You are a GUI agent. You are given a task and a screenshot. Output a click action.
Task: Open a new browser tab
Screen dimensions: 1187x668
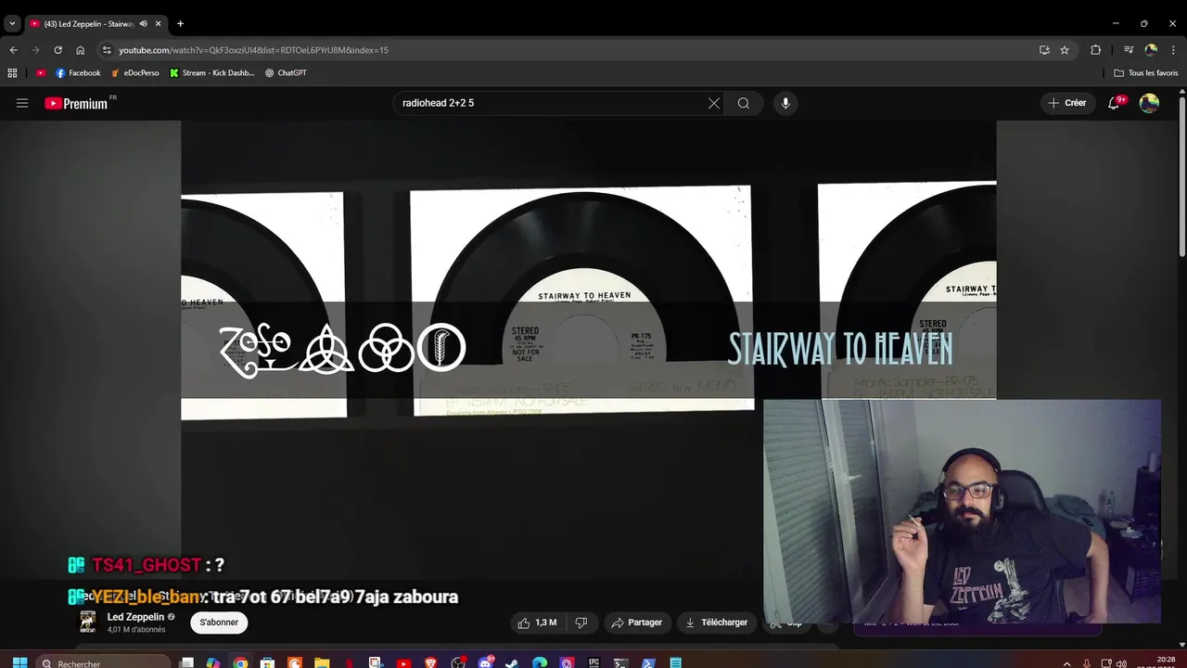click(x=180, y=23)
